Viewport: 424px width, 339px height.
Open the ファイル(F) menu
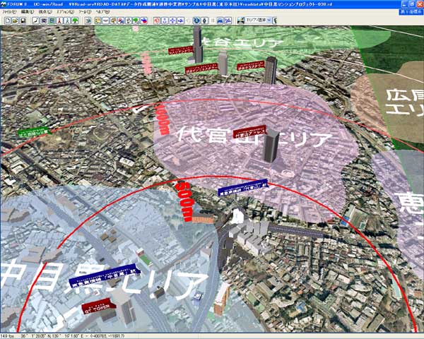(x=9, y=12)
